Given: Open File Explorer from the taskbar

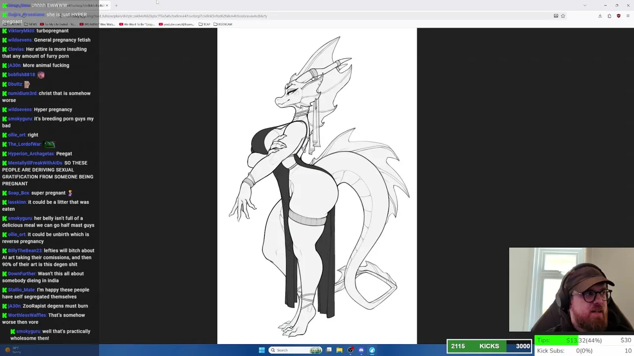Looking at the screenshot, I should tap(339, 350).
